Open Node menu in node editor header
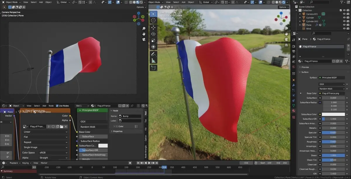The height and width of the screenshot is (179, 351). pos(51,106)
